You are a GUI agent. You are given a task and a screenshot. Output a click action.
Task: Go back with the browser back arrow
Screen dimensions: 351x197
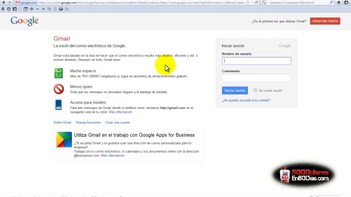point(4,2)
